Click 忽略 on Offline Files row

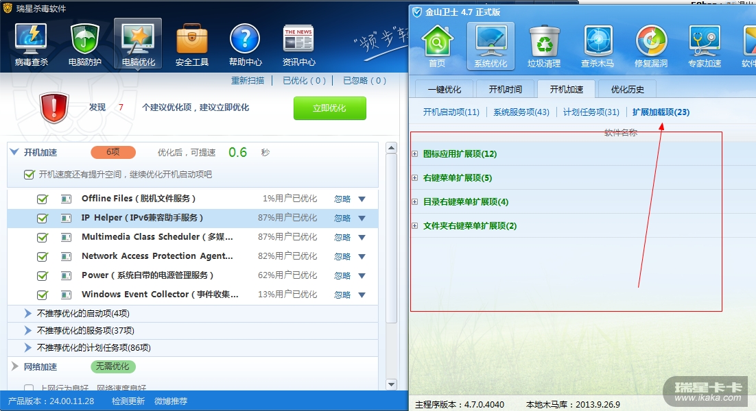pos(342,199)
